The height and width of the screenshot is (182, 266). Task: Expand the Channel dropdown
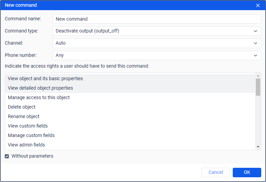[x=157, y=43]
